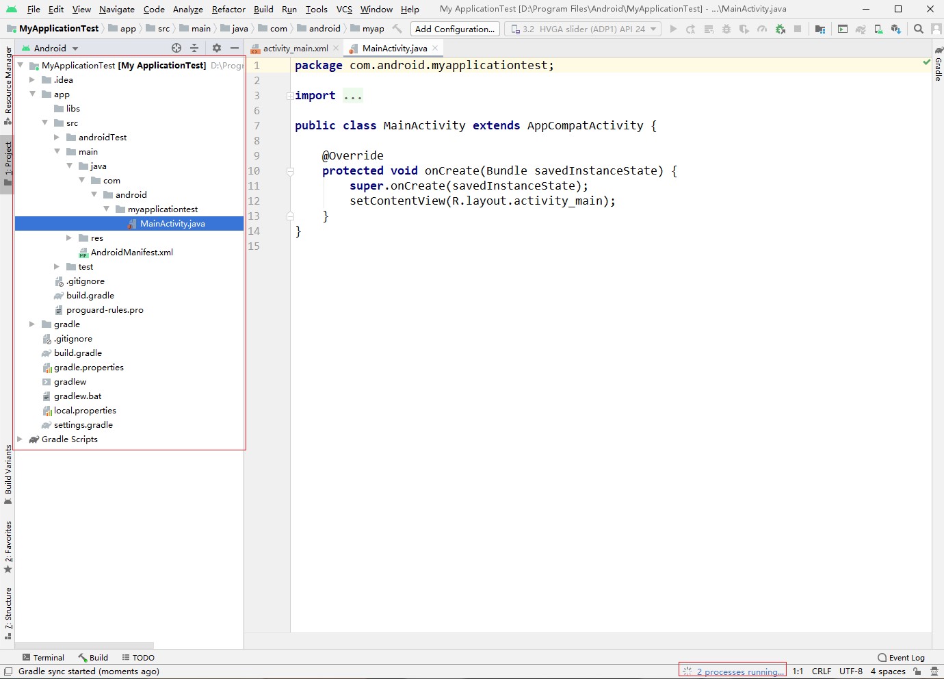Click the Run app play icon
This screenshot has height=679, width=944.
[x=673, y=29]
